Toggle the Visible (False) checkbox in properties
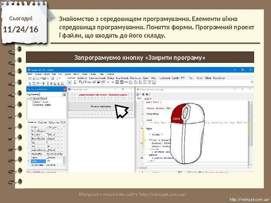The width and height of the screenshot is (271, 203). 47,158
